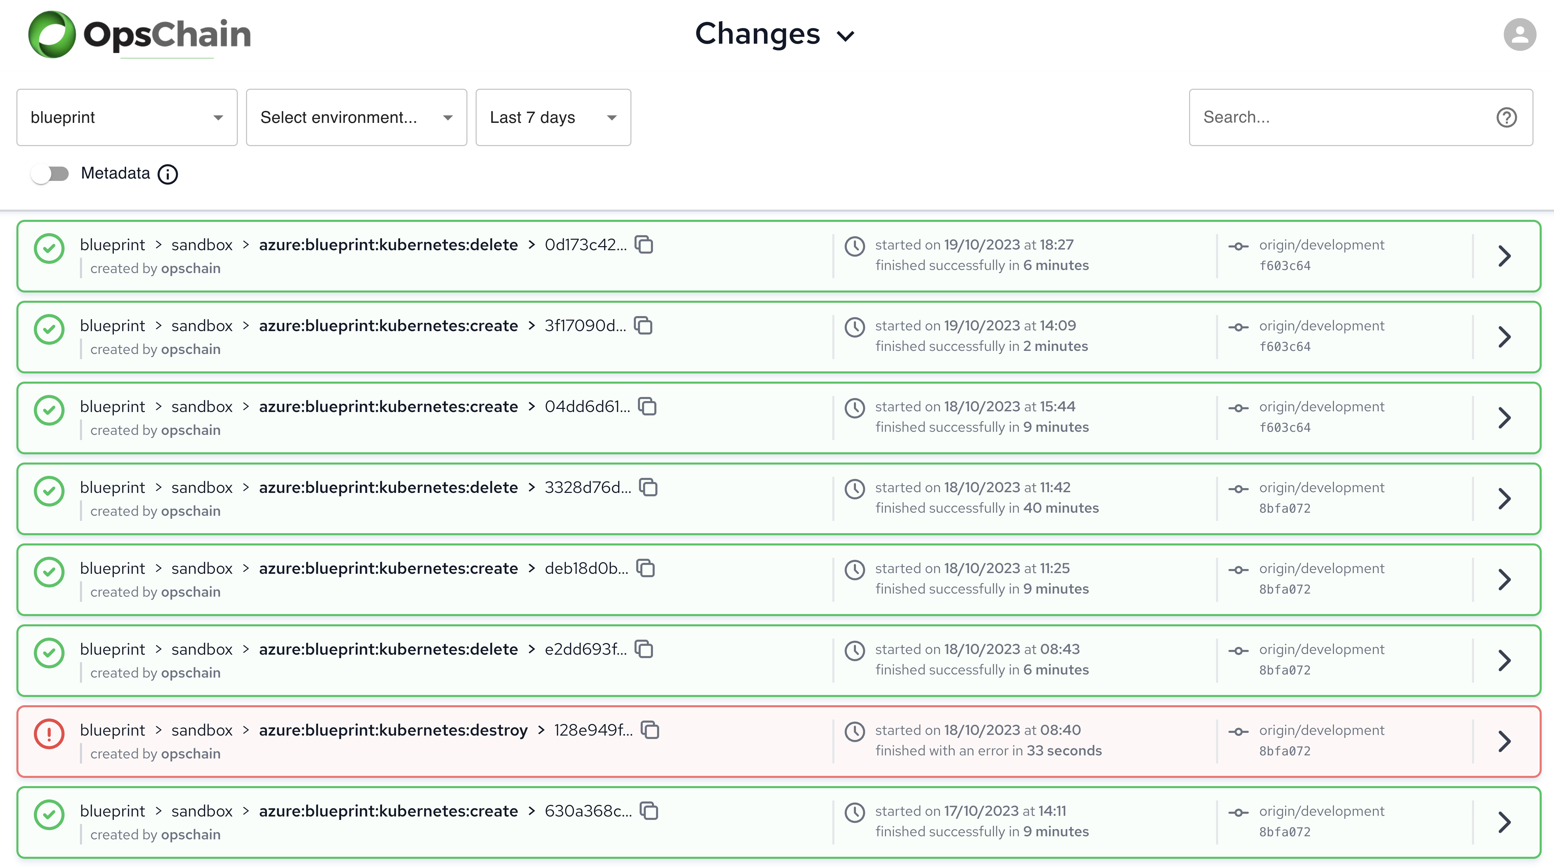Copy change ID 3f17090d

[x=644, y=325]
